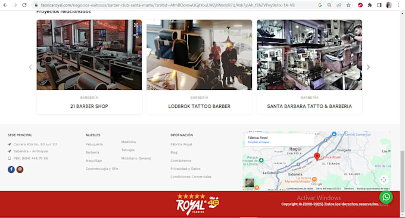This screenshot has height=218, width=405.
Task: Open the Mobiliario General link
Action: [x=136, y=158]
